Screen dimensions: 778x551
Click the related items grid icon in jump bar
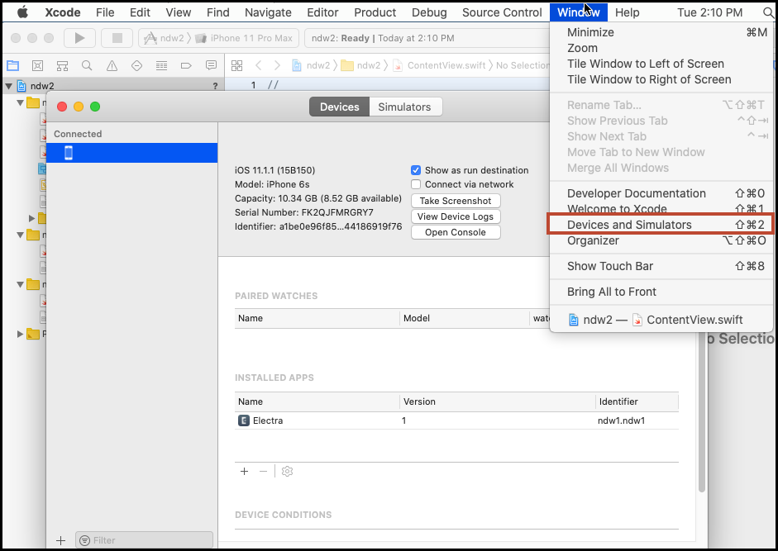(x=237, y=65)
